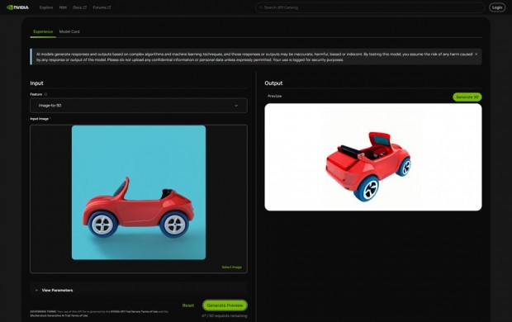Open NVIDIA API Trial Service Terms link
Screen dimensions: 512x322
click(x=134, y=311)
